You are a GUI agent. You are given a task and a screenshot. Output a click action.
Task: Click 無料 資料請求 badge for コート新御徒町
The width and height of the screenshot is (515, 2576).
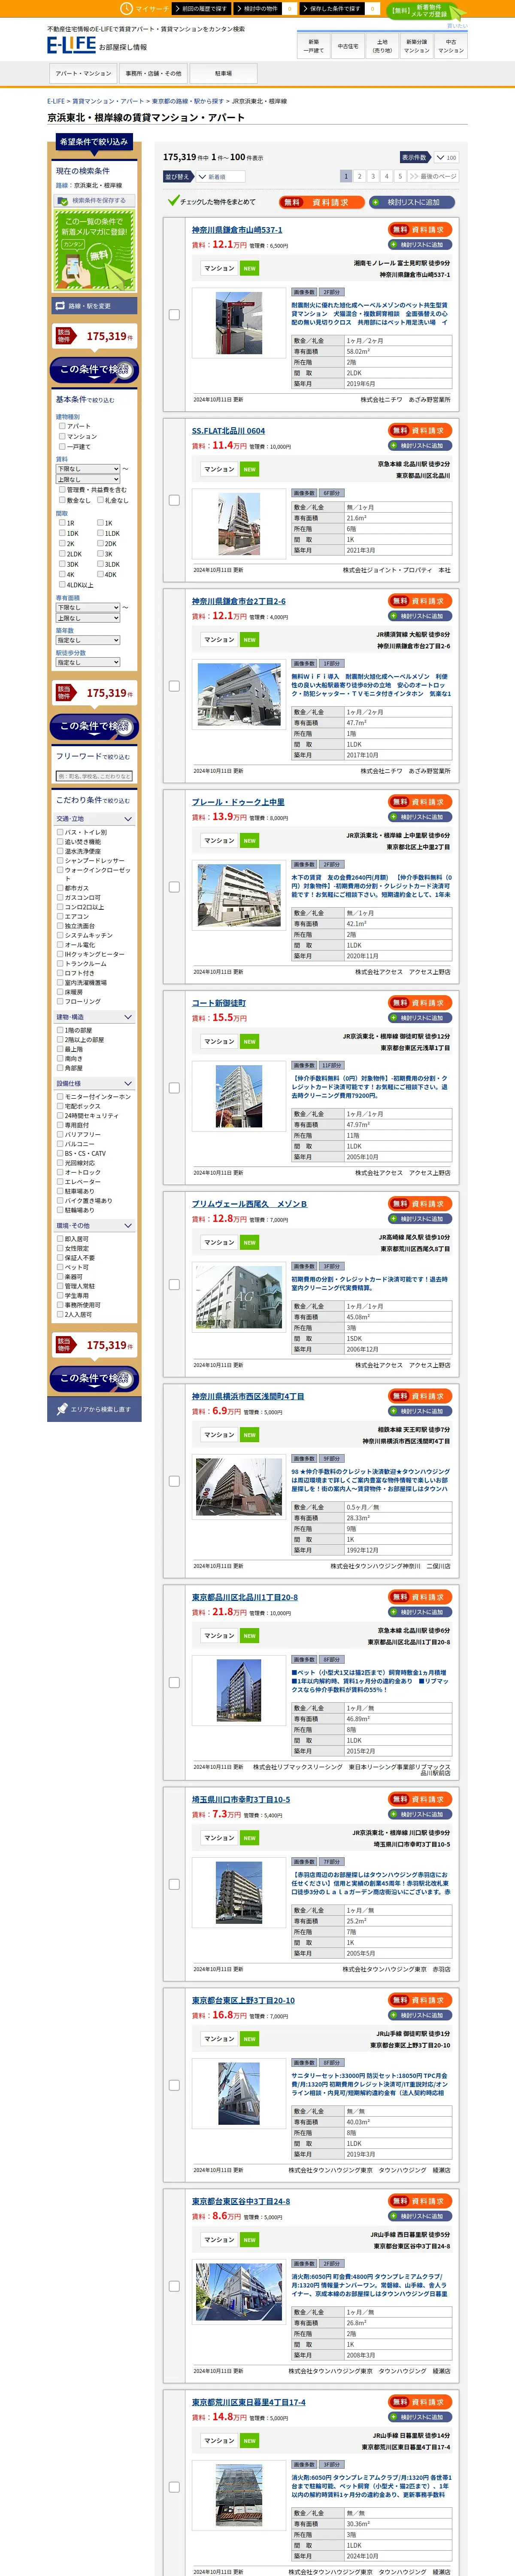pos(420,1002)
